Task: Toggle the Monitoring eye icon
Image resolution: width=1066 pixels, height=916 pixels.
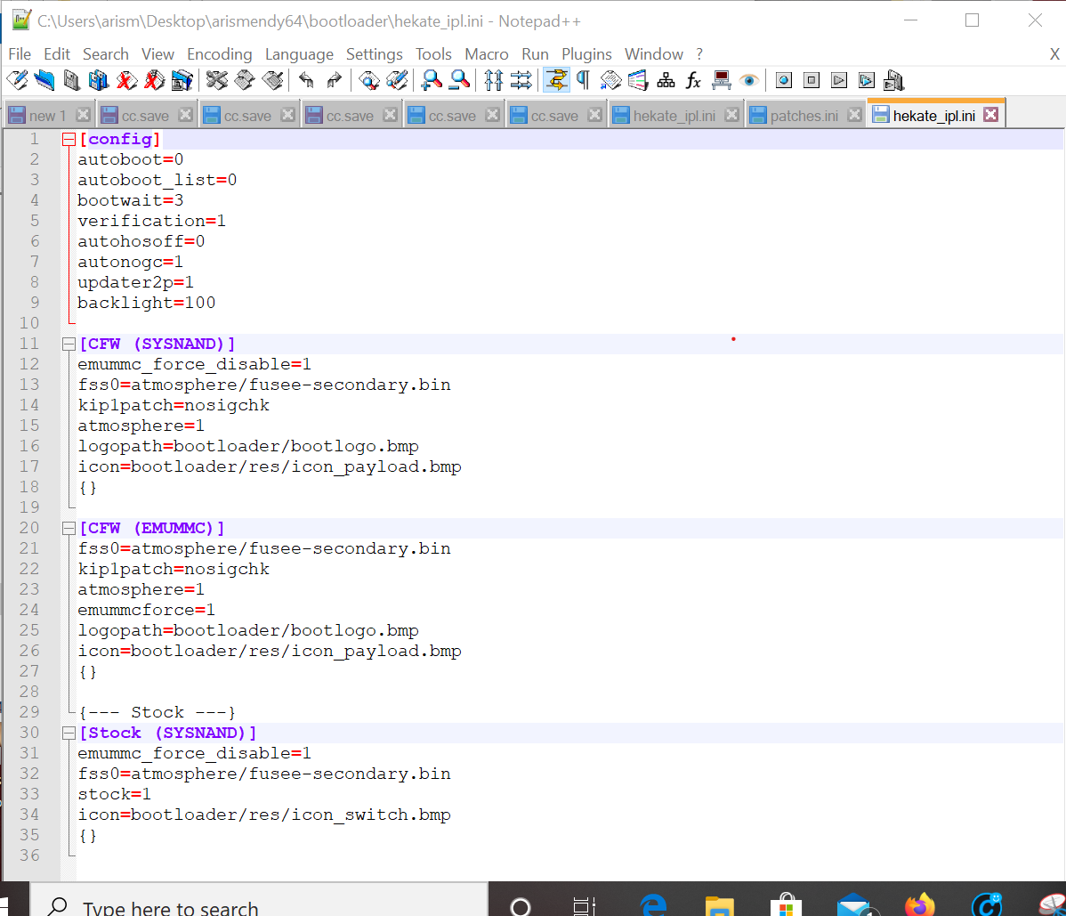Action: pyautogui.click(x=749, y=81)
